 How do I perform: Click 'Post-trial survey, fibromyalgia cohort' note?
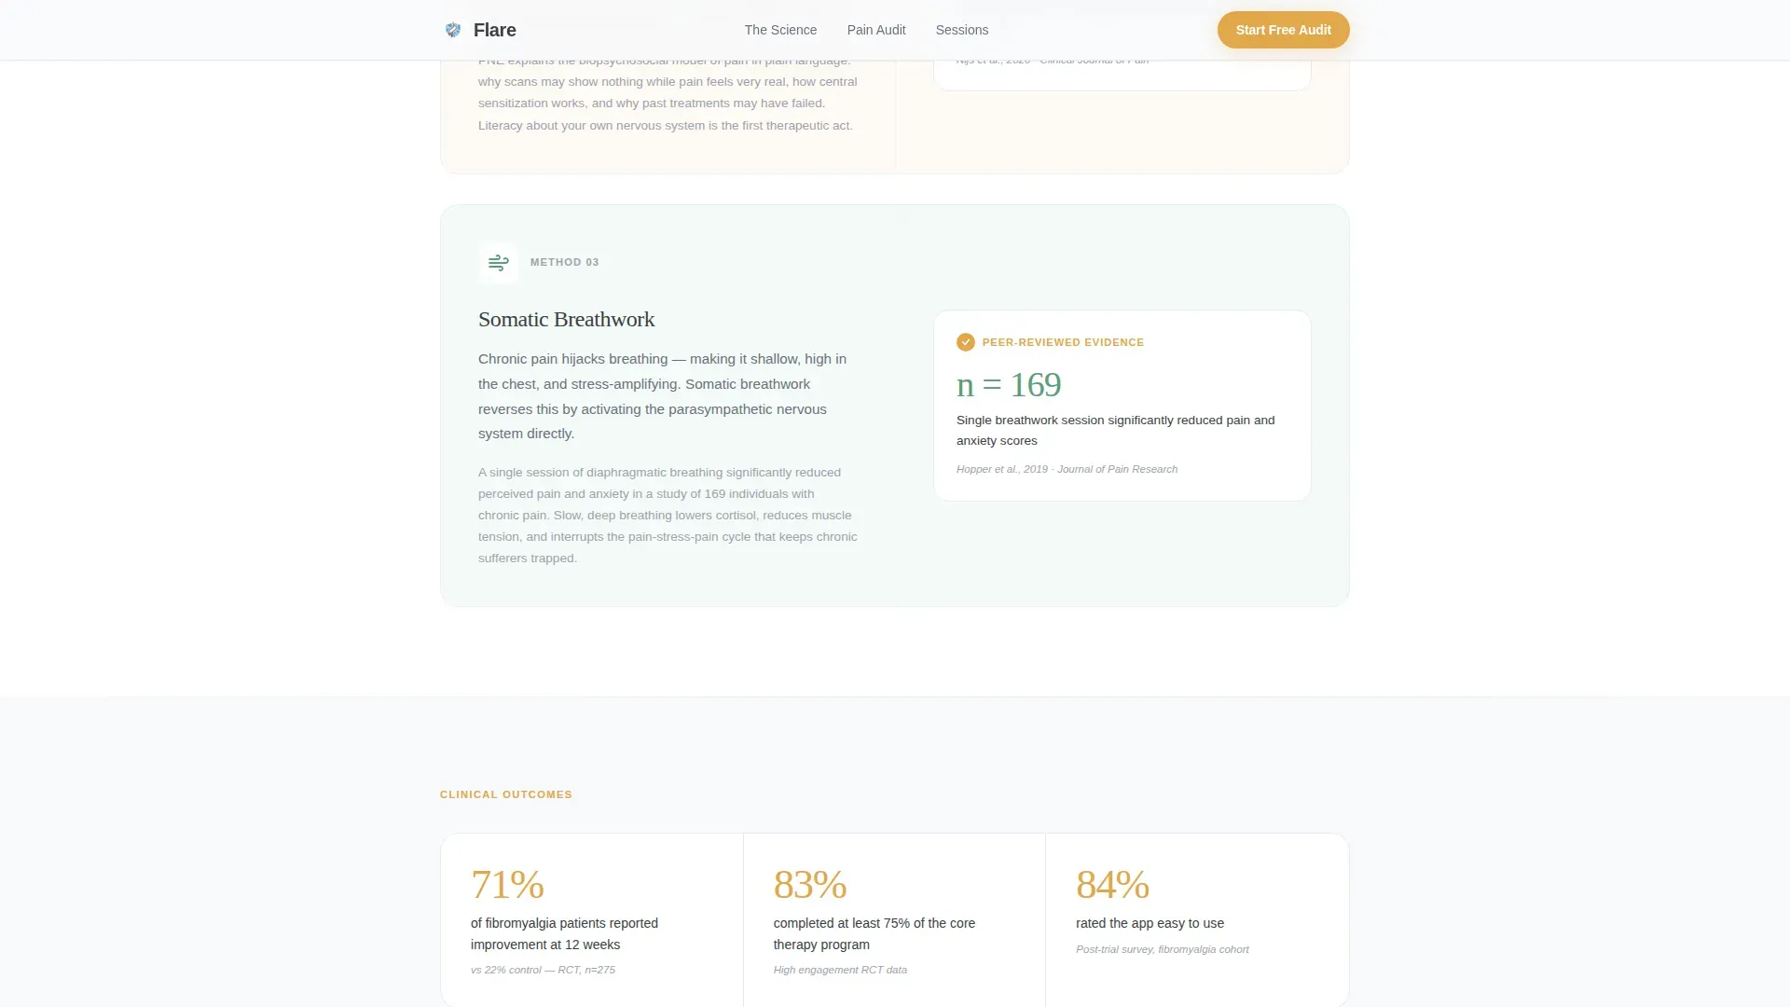click(1162, 949)
